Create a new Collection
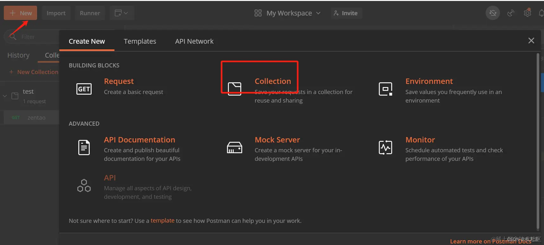 tap(273, 81)
